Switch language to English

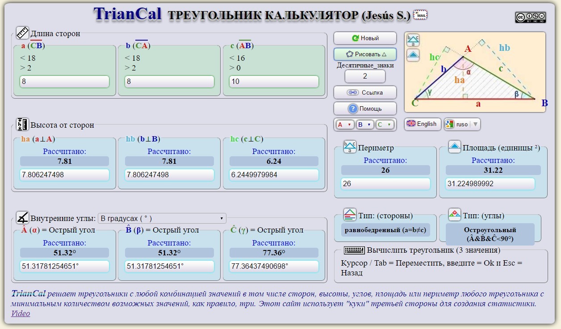[422, 124]
